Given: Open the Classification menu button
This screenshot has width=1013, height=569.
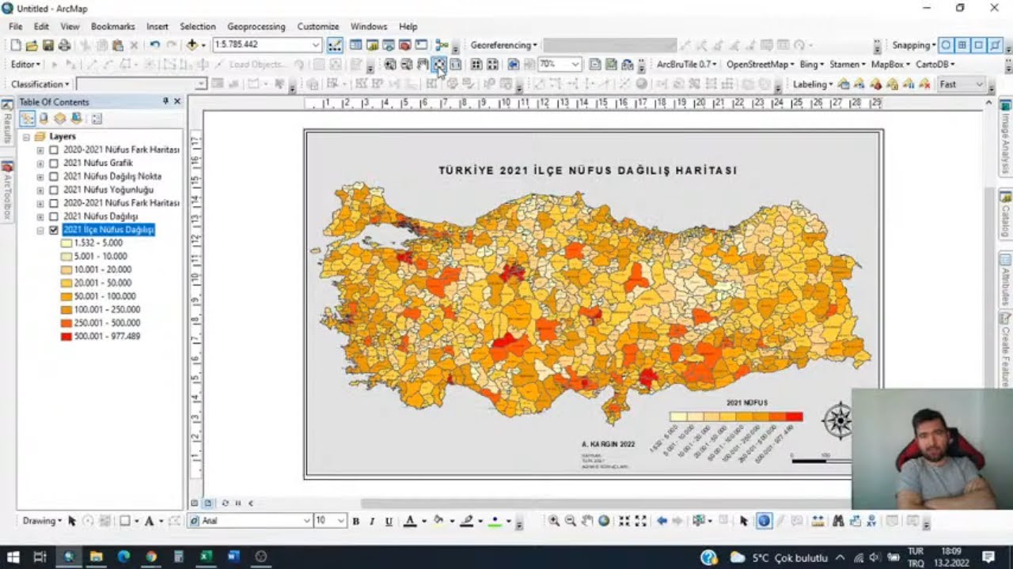Looking at the screenshot, I should click(40, 84).
